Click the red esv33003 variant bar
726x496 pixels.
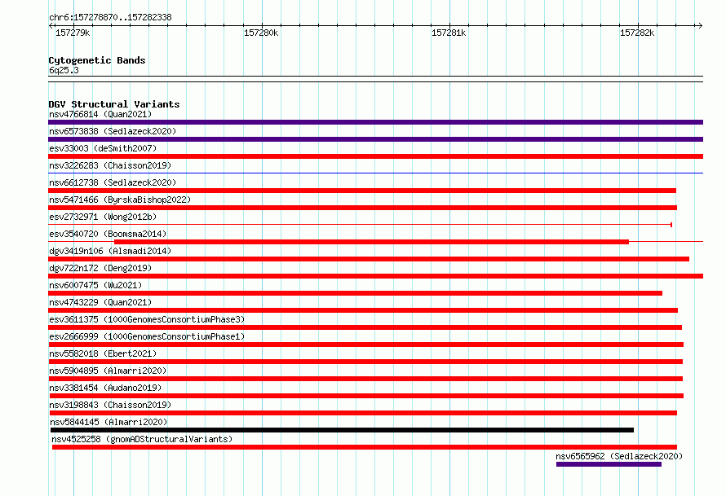click(375, 156)
